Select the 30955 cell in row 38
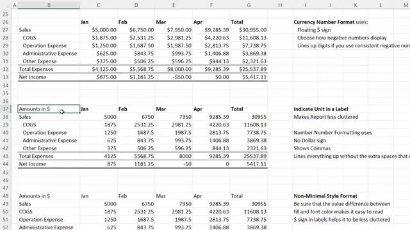 [x=249, y=117]
